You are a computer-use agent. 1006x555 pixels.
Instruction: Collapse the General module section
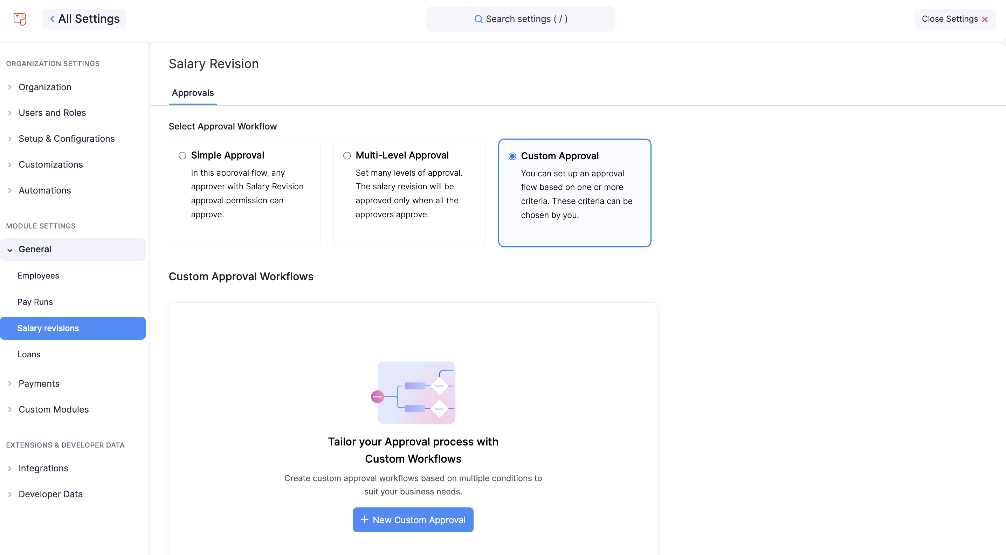[x=35, y=249]
